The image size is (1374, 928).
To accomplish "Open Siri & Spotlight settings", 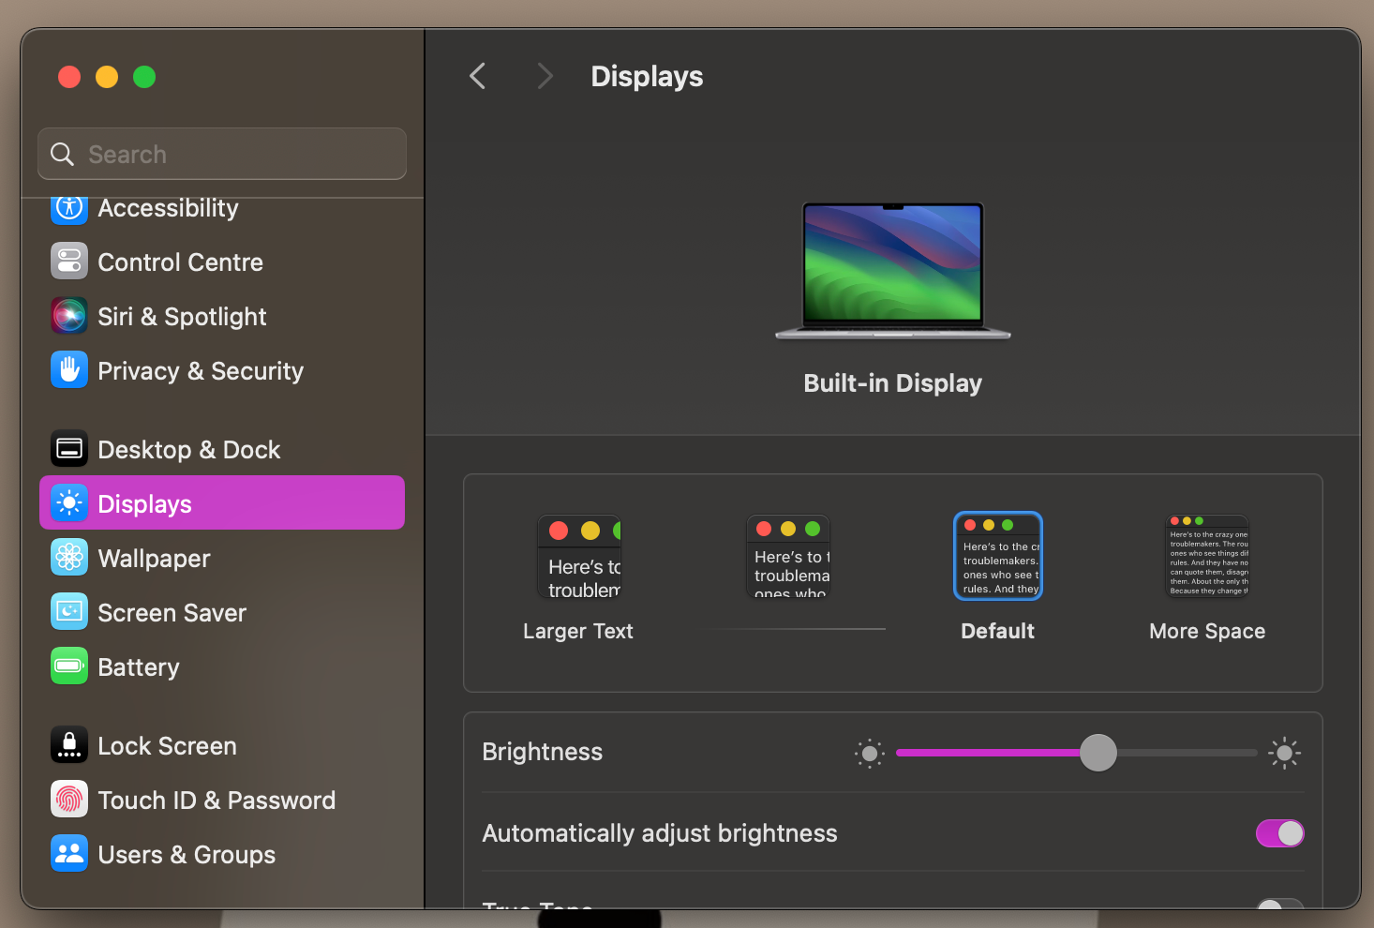I will [182, 316].
